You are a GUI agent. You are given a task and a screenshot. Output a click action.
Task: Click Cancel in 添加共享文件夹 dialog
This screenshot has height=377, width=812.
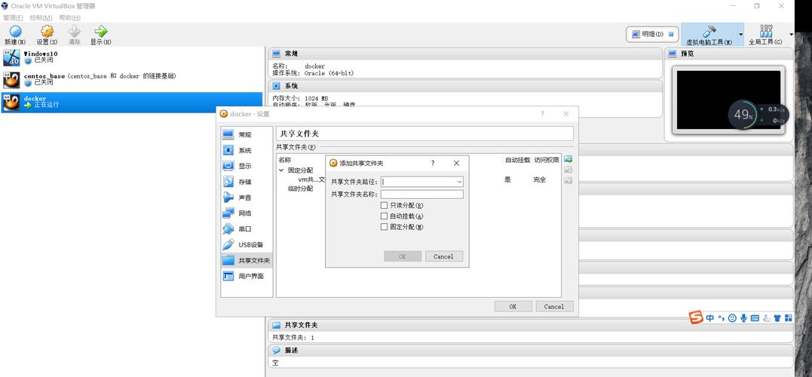(444, 256)
